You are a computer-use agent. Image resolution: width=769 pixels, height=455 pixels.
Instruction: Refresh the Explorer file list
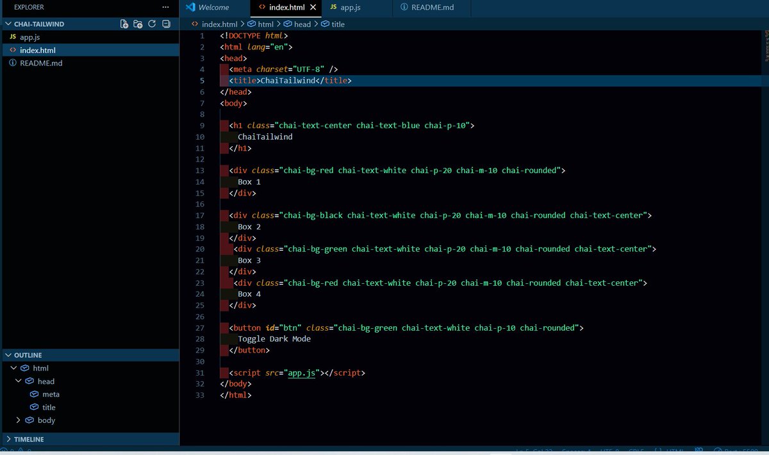(x=152, y=24)
